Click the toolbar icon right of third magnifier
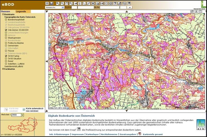 [75, 3]
